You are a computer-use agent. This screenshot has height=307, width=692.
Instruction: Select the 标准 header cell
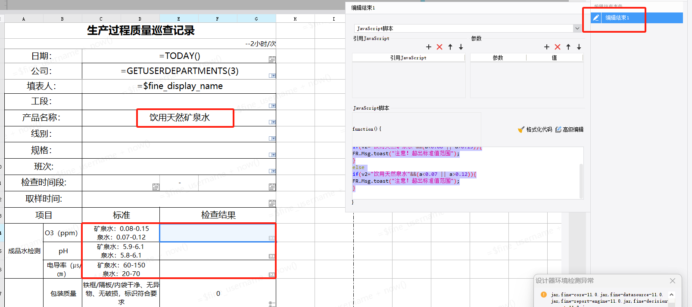[x=121, y=215]
